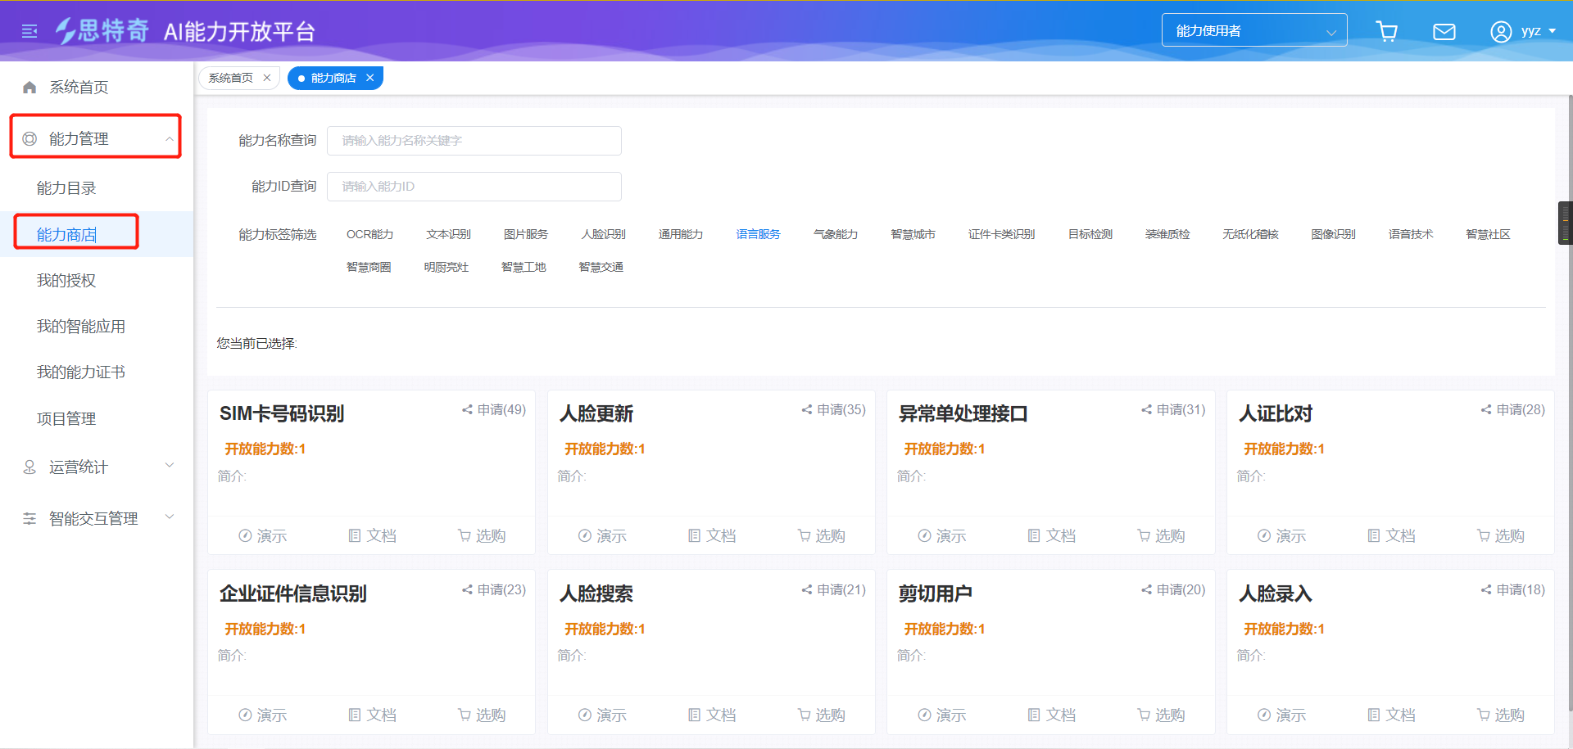Filter by 证件卡类识别 tag
The height and width of the screenshot is (749, 1573).
tap(1001, 234)
